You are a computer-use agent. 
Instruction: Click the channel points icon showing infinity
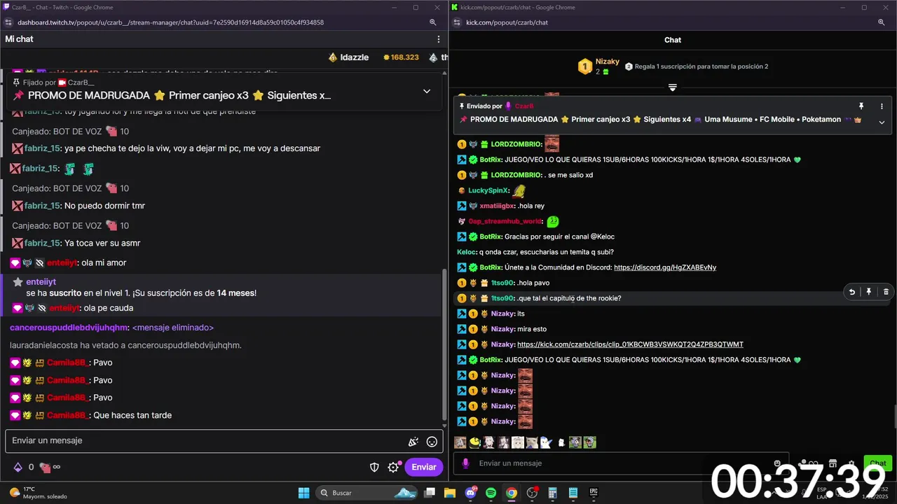(x=49, y=467)
